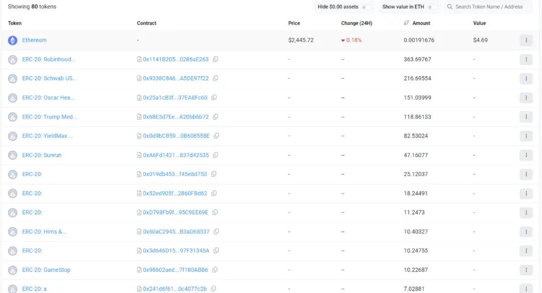The height and width of the screenshot is (293, 542).
Task: Click the Oscar Hea token placeholder icon
Action: pyautogui.click(x=13, y=98)
